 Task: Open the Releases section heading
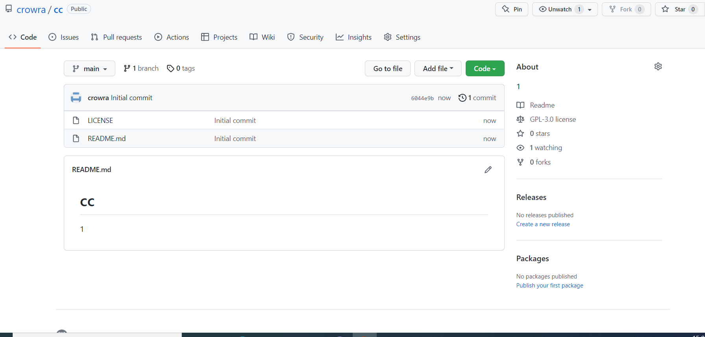coord(531,197)
